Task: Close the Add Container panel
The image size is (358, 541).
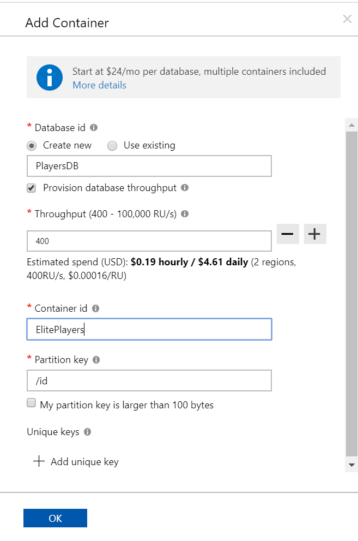Action: click(347, 20)
